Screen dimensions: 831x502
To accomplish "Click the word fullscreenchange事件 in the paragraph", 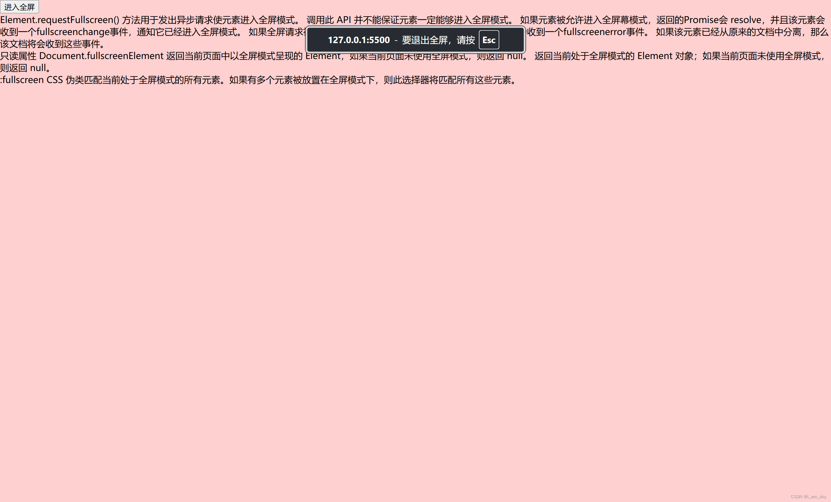I will click(82, 32).
